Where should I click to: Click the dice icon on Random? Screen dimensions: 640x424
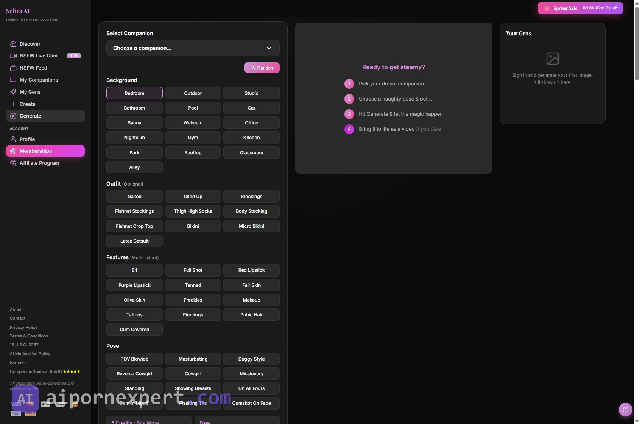(x=252, y=68)
